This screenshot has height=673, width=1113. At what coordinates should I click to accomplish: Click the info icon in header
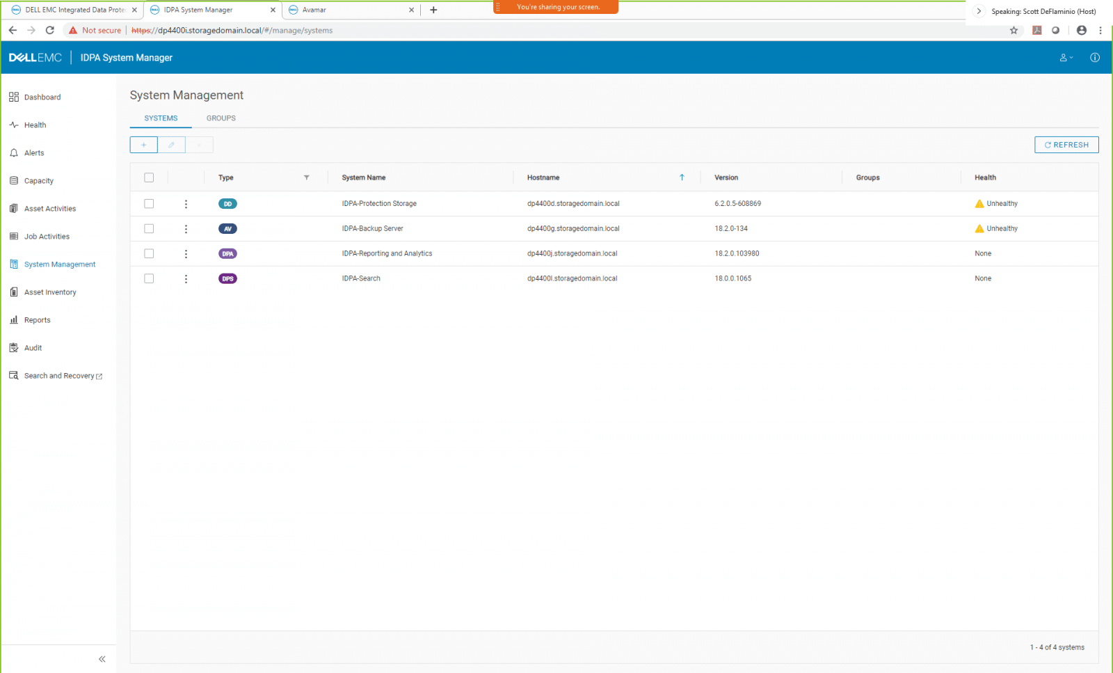tap(1095, 58)
